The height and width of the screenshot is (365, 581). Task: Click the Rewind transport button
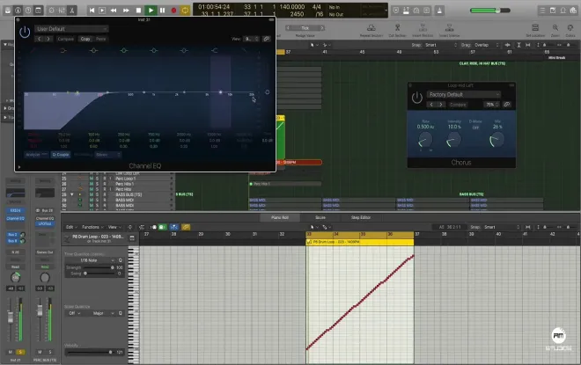(x=114, y=11)
